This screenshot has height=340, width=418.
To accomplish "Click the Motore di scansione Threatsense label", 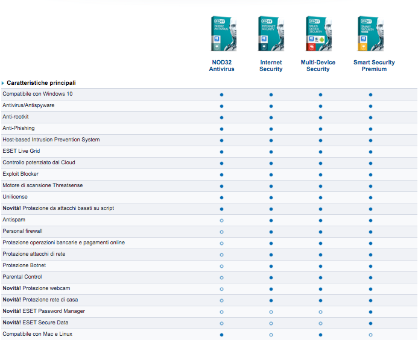I will (41, 185).
